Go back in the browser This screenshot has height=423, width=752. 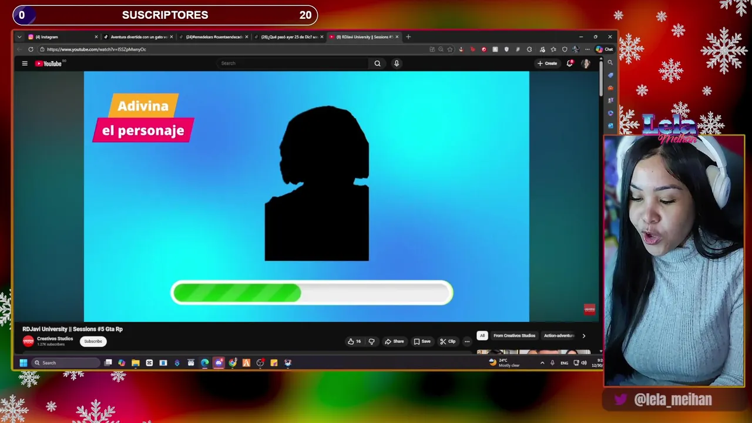[x=20, y=49]
